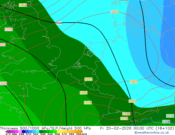Click the forecast date Fr 20-02-2026 text
175x135 pixels.
[116, 128]
